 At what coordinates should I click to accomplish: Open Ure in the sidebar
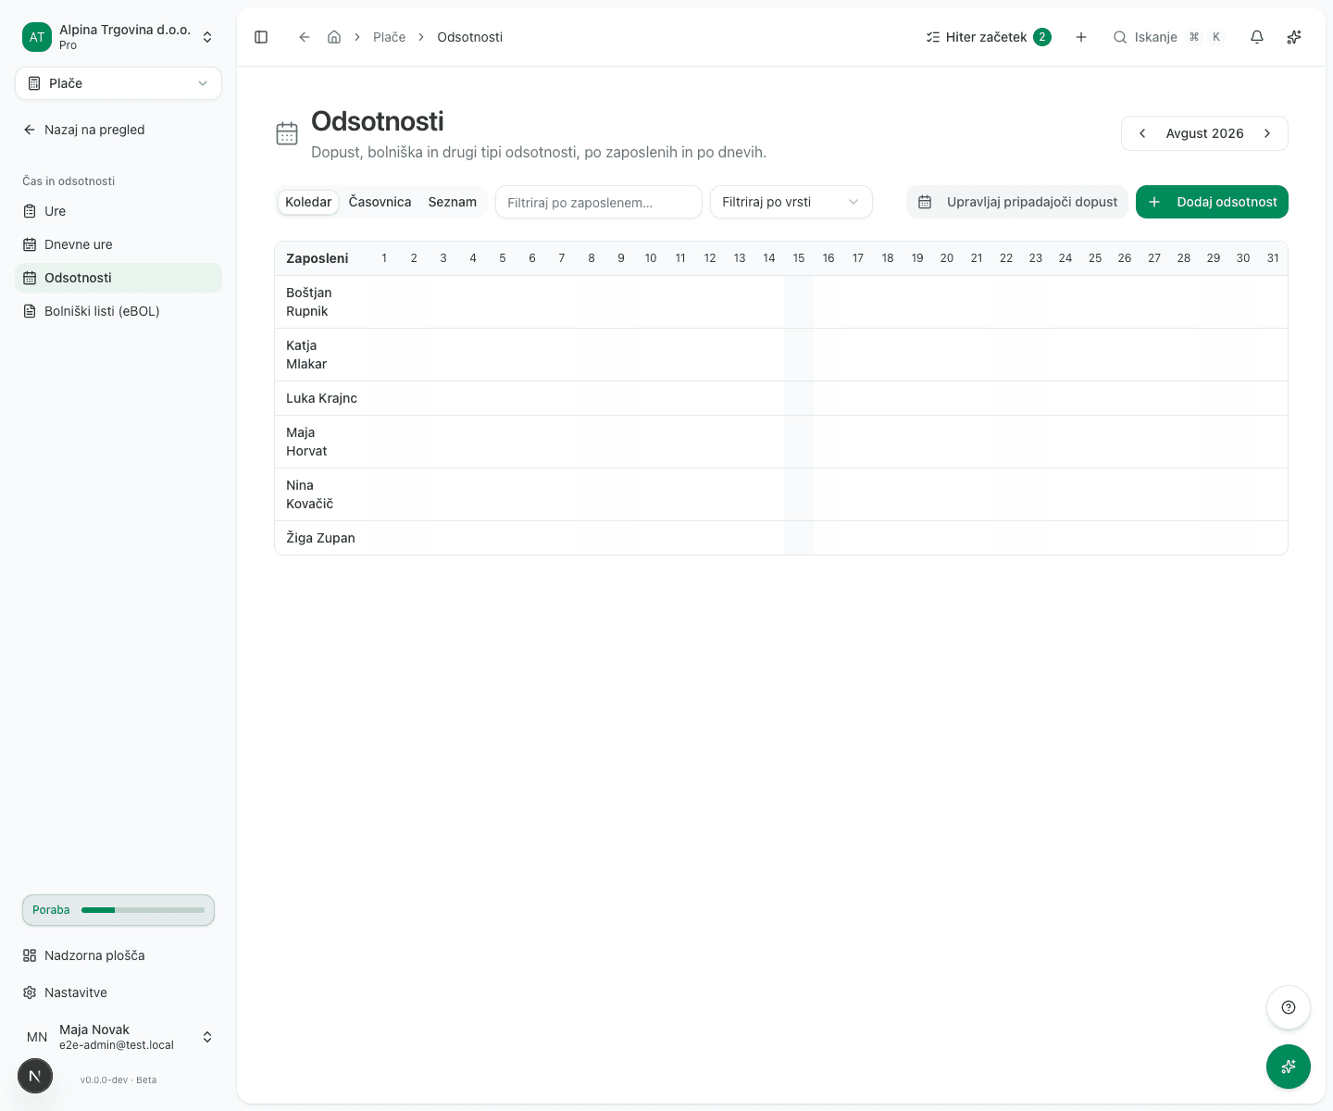[x=118, y=211]
